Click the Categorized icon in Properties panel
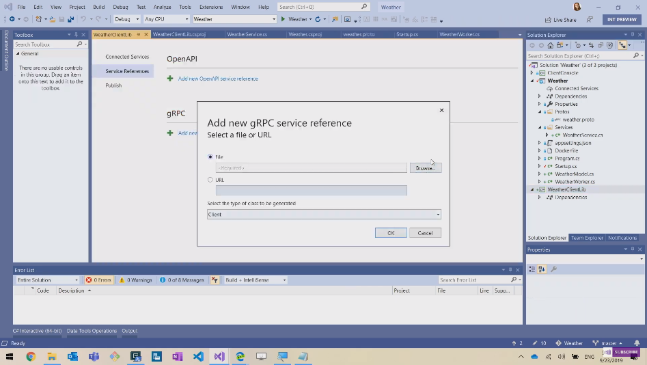This screenshot has width=647, height=365. pyautogui.click(x=532, y=269)
